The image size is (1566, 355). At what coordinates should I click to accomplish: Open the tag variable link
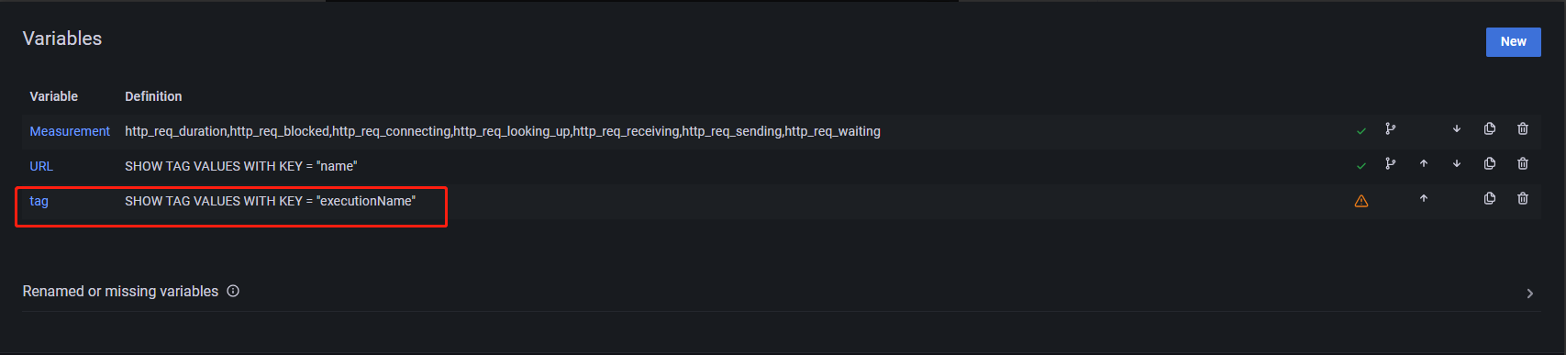(39, 201)
